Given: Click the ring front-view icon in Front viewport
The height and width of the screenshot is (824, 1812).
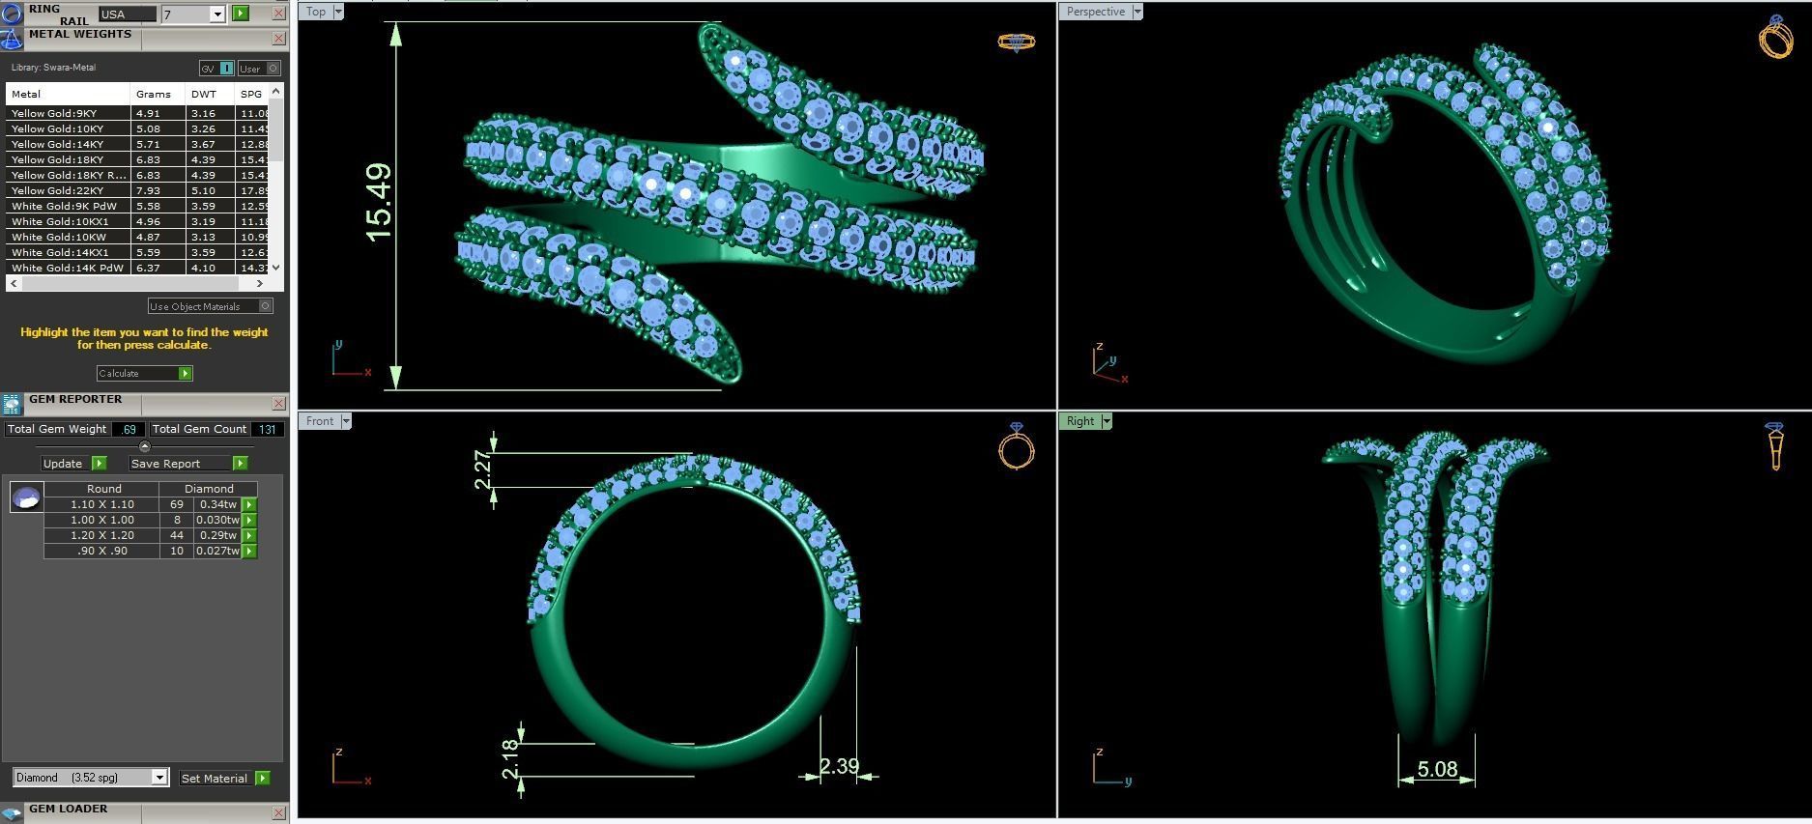Looking at the screenshot, I should 1017,445.
